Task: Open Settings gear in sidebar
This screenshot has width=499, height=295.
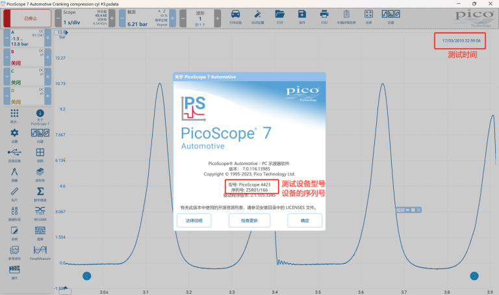Action: 14,135
